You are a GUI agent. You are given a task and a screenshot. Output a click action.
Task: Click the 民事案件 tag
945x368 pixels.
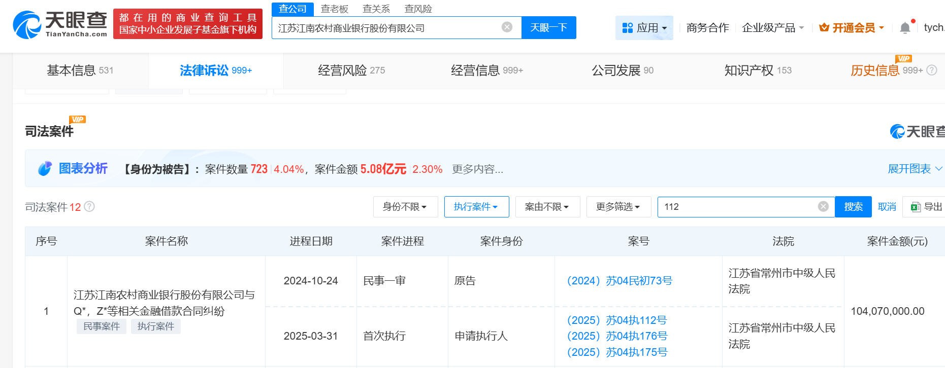click(102, 326)
